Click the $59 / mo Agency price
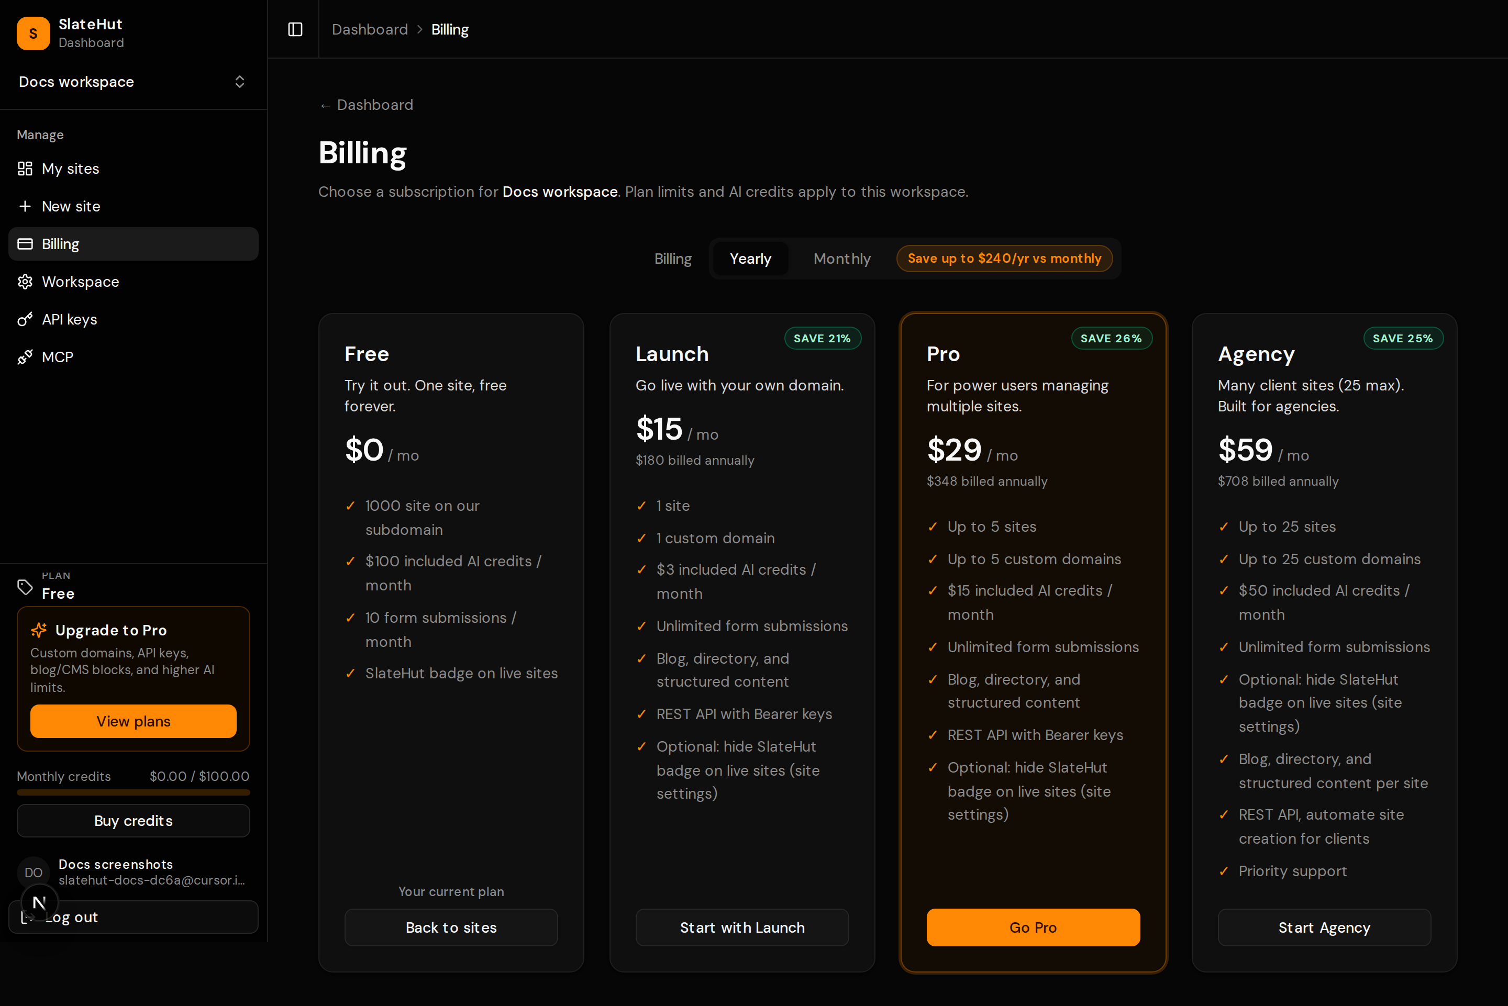Screen dimensions: 1508x1006 click(x=1263, y=450)
